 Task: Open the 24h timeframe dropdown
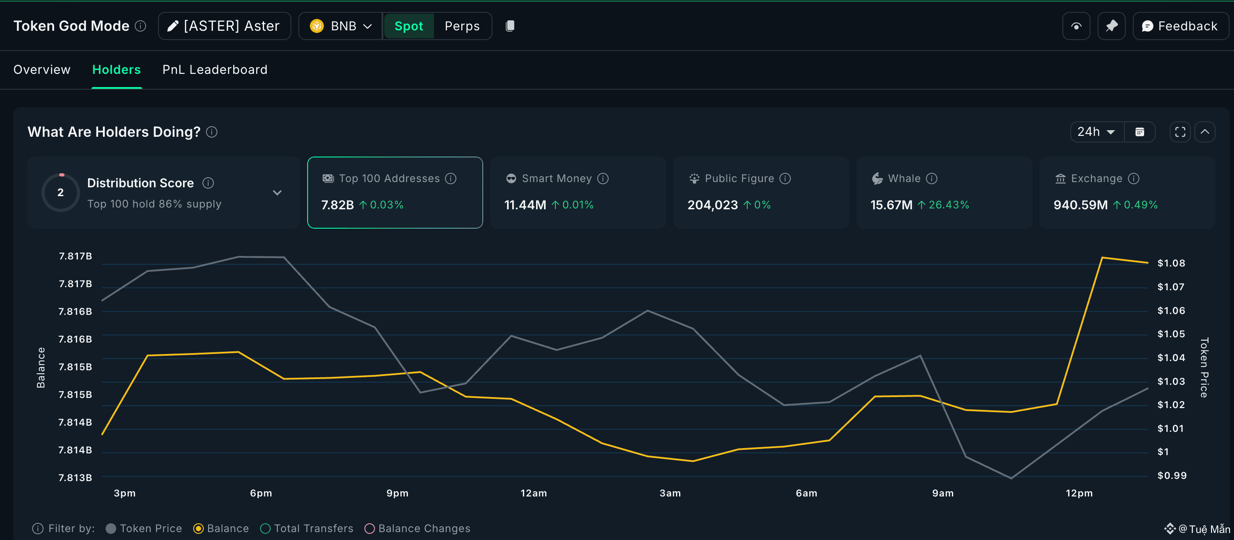tap(1097, 132)
